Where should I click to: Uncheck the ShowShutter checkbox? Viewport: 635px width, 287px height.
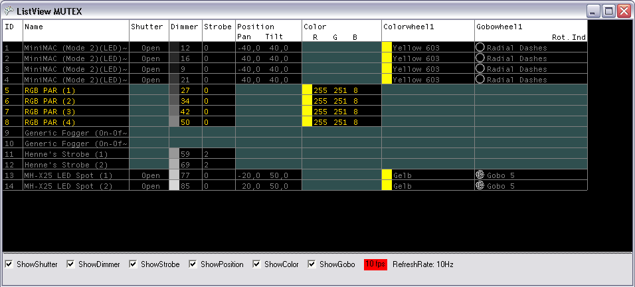[9, 264]
